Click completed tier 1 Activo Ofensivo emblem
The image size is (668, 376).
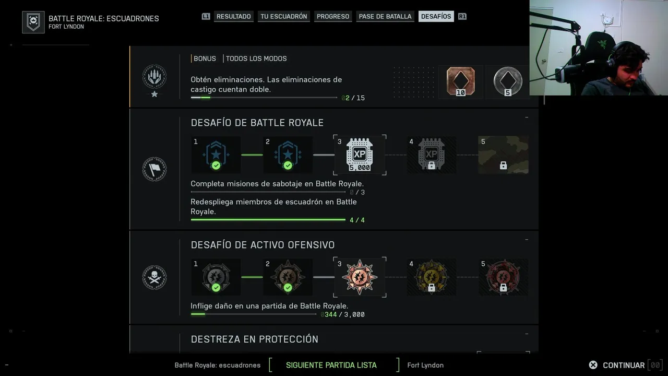click(x=216, y=277)
